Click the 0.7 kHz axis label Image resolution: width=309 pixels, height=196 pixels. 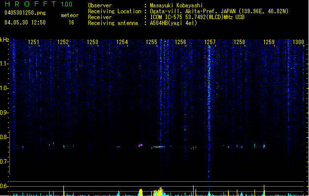point(4,162)
